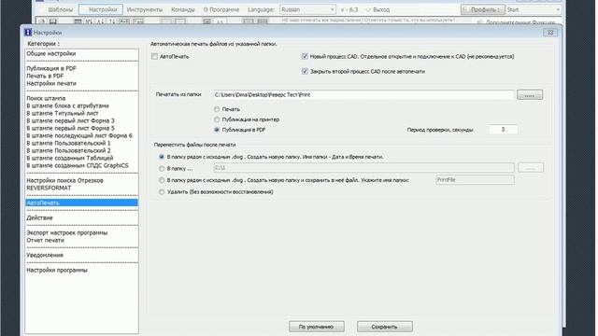This screenshot has width=598, height=336.
Task: Select the Печать radio option
Action: 217,109
